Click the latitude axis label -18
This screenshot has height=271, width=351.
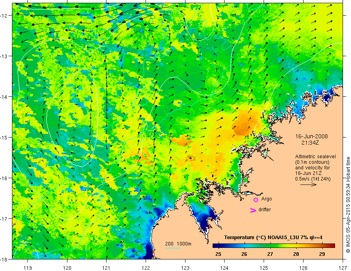pyautogui.click(x=4, y=259)
